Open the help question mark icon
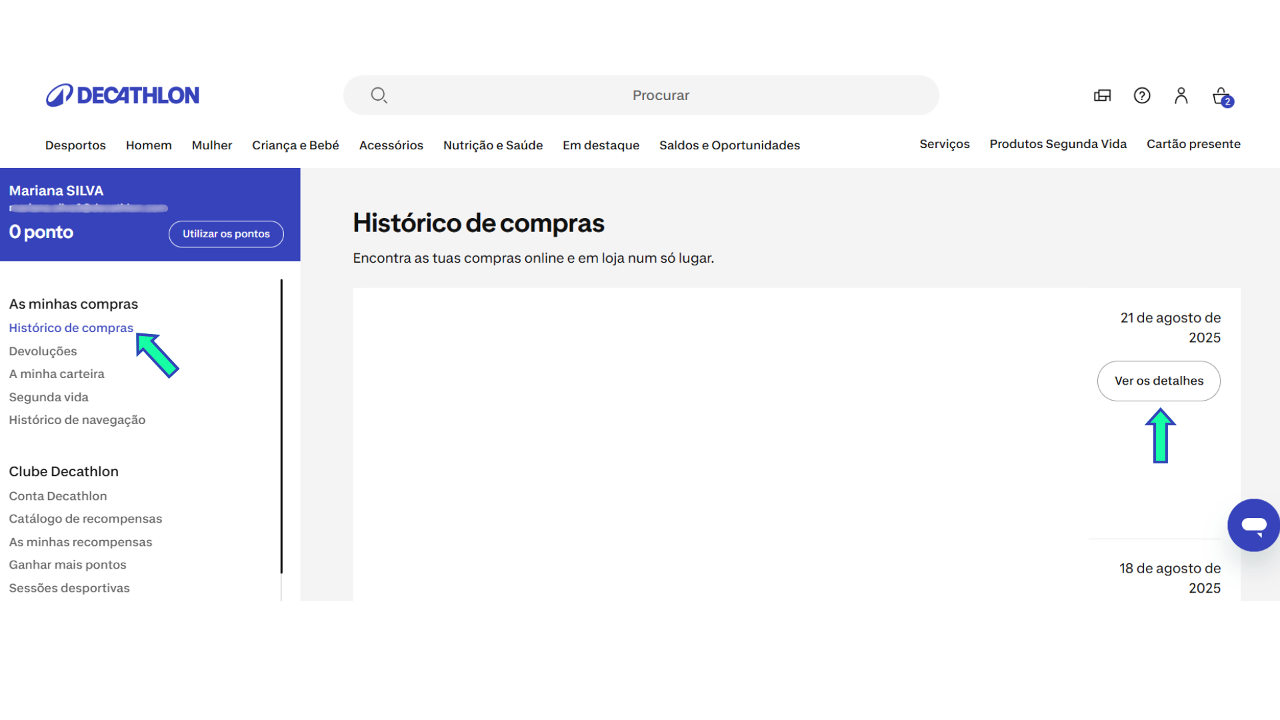The image size is (1280, 720). pos(1141,95)
